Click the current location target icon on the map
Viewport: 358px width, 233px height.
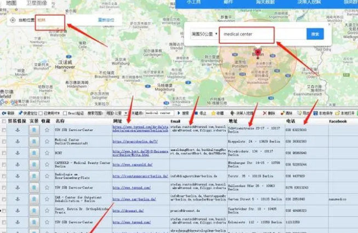13,20
